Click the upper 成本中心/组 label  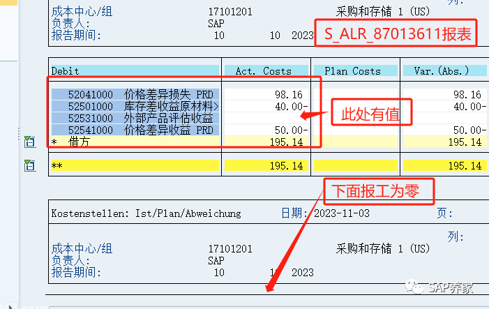(x=82, y=12)
